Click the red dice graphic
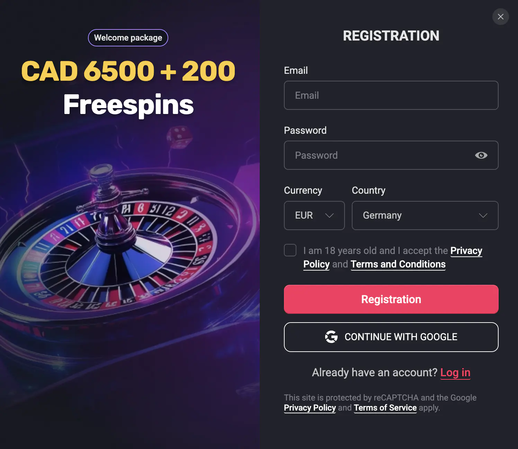The height and width of the screenshot is (449, 518). click(x=179, y=137)
